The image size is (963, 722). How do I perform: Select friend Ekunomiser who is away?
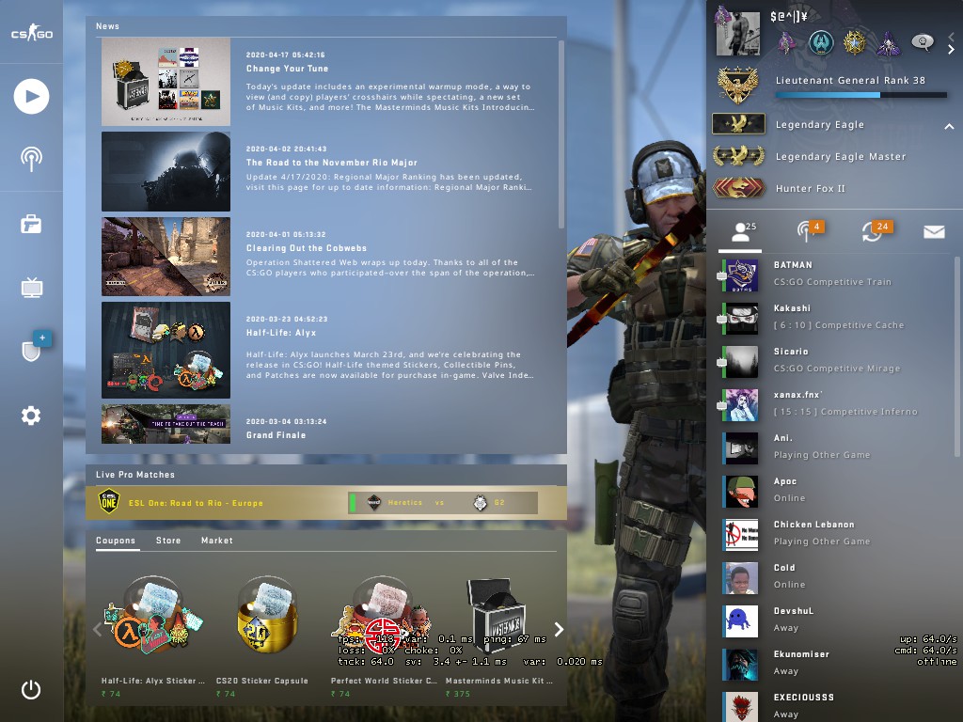[836, 664]
